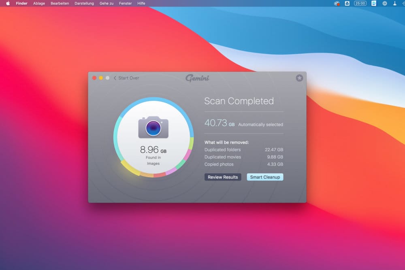Image resolution: width=405 pixels, height=270 pixels.
Task: Click the square triangle icon in menu bar
Action: click(x=347, y=3)
